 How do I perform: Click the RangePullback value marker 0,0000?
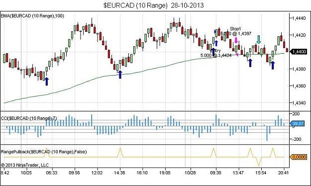pos(298,157)
